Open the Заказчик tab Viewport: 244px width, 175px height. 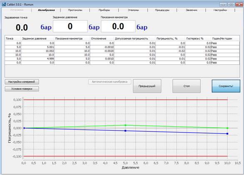(x=191, y=10)
